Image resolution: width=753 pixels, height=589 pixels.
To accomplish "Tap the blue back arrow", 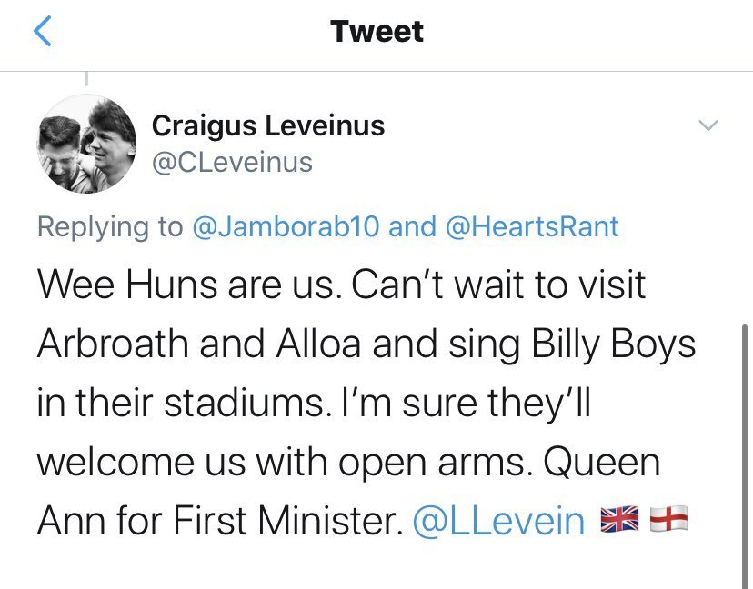I will click(x=42, y=31).
